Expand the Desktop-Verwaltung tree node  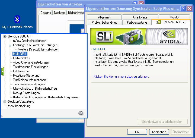[x=5, y=102]
